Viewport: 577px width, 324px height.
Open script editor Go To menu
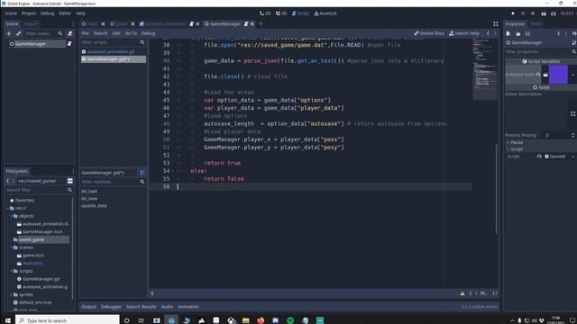(131, 33)
